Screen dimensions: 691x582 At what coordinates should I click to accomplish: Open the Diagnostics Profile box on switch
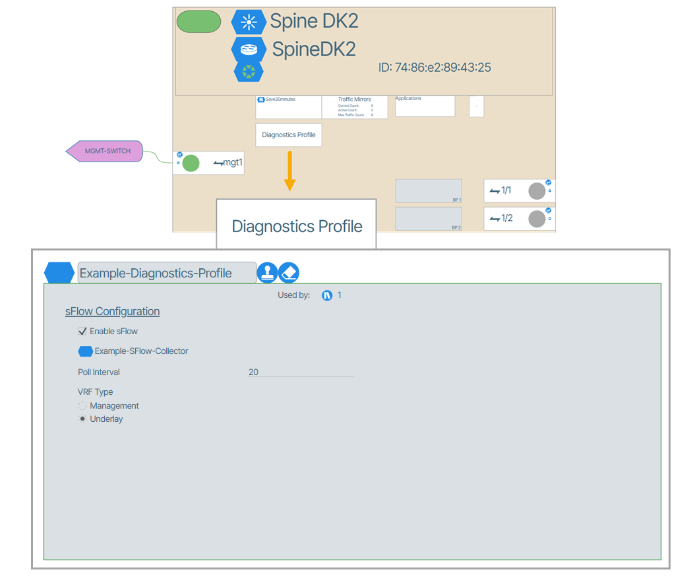coord(288,134)
